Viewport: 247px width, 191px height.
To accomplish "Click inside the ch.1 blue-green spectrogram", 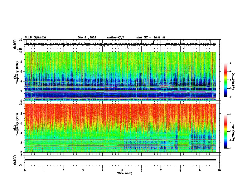I will [x=120, y=76].
